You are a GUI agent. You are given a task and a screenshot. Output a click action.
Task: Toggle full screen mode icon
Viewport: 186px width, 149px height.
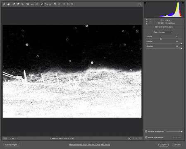(x=140, y=4)
